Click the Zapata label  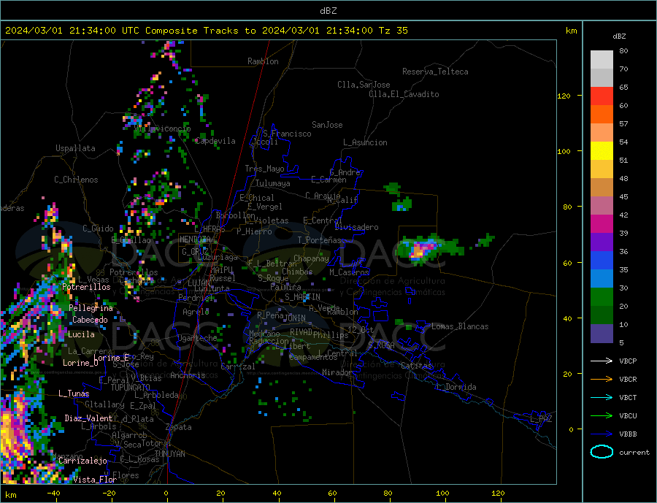(179, 428)
